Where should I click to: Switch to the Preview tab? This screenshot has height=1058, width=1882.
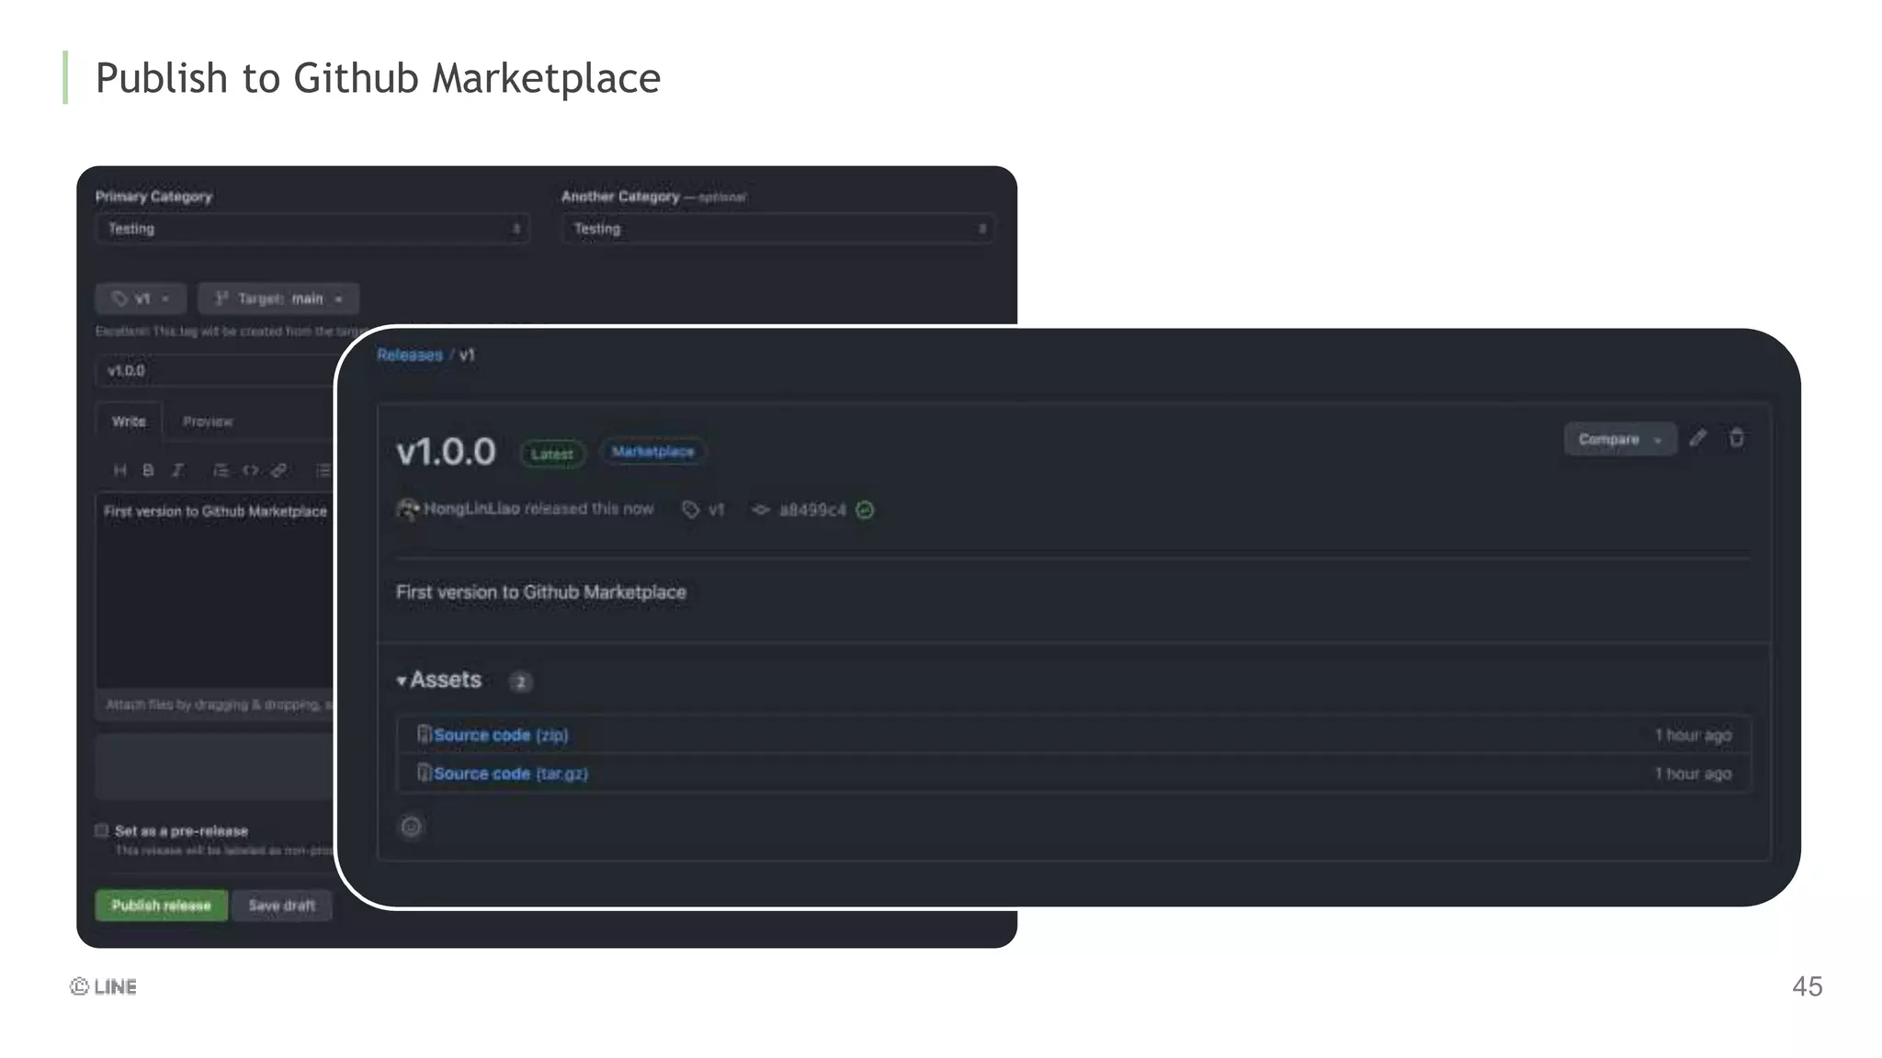click(208, 422)
